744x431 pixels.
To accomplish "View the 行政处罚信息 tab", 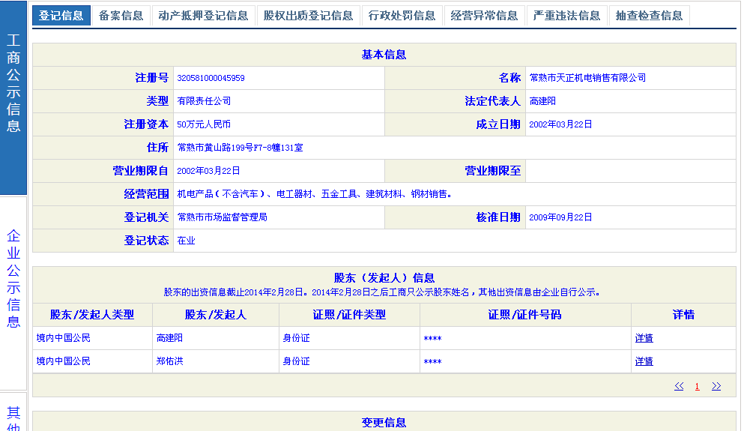I will (402, 16).
